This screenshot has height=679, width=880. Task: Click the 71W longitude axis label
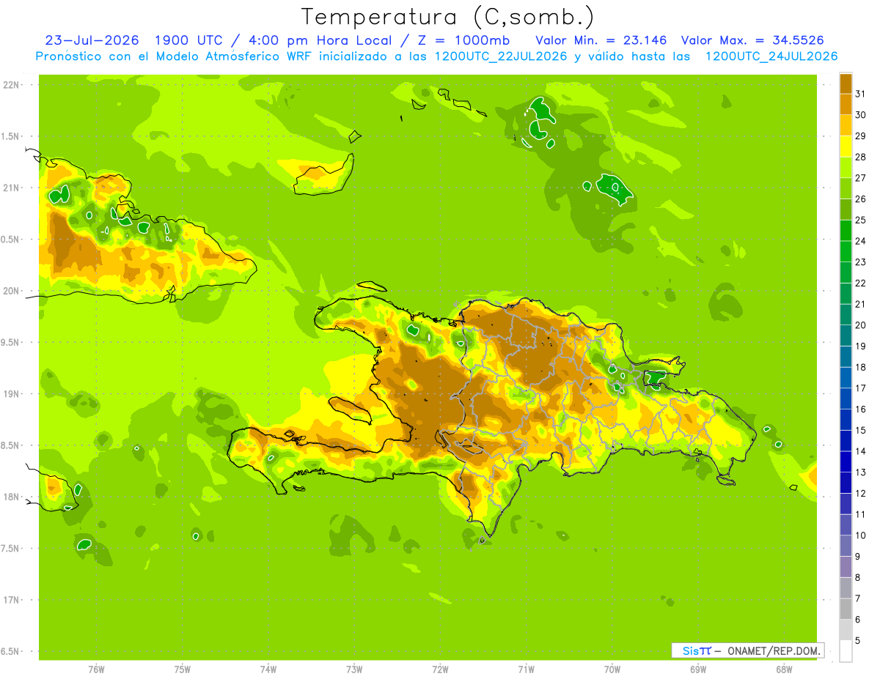coord(526,669)
